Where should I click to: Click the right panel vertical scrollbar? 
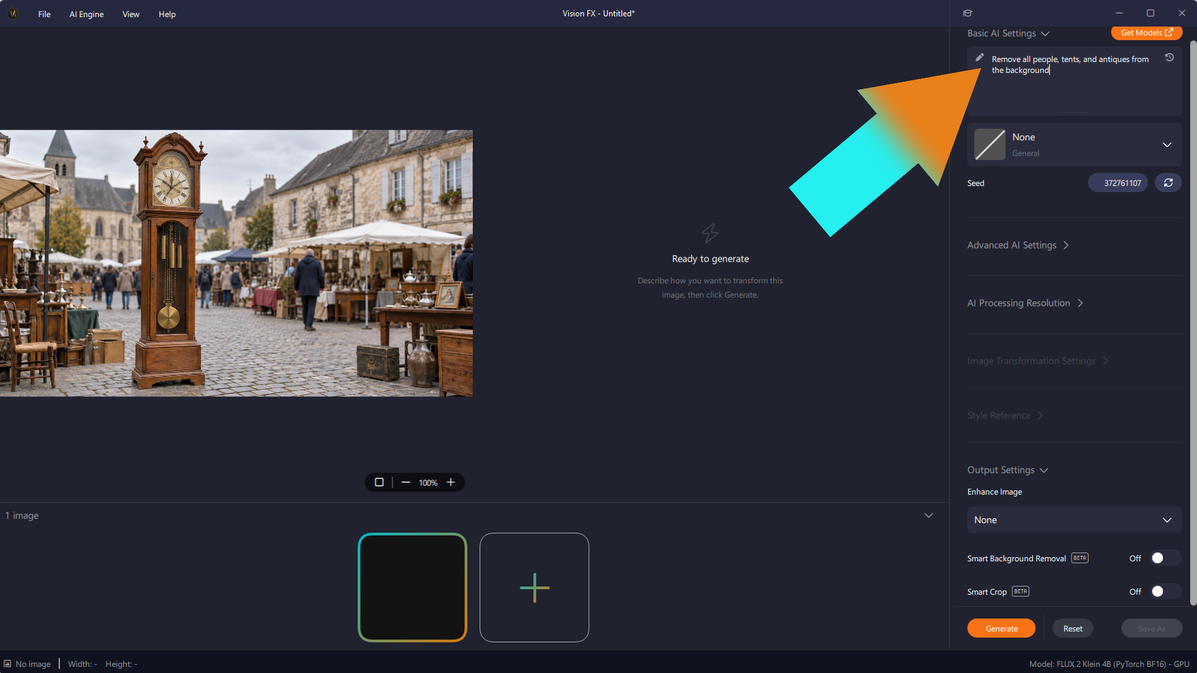[x=1193, y=323]
